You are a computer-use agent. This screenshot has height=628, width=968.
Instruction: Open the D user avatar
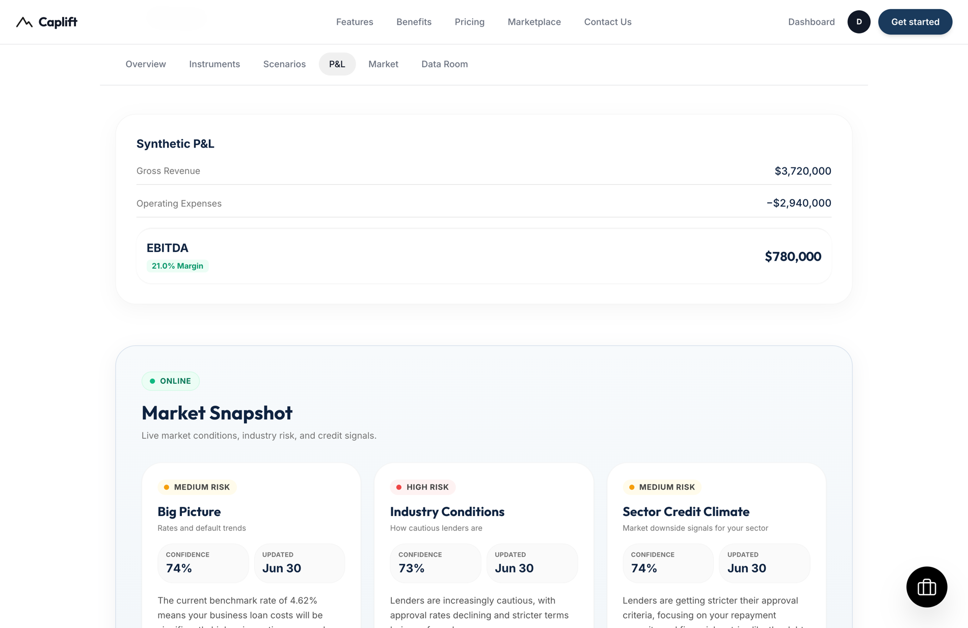[858, 22]
